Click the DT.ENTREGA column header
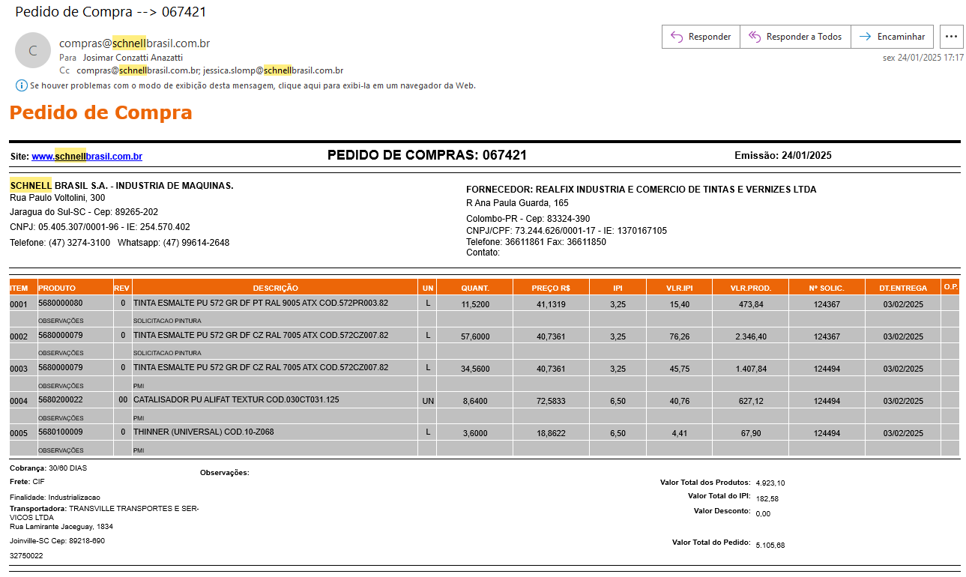 [x=902, y=288]
